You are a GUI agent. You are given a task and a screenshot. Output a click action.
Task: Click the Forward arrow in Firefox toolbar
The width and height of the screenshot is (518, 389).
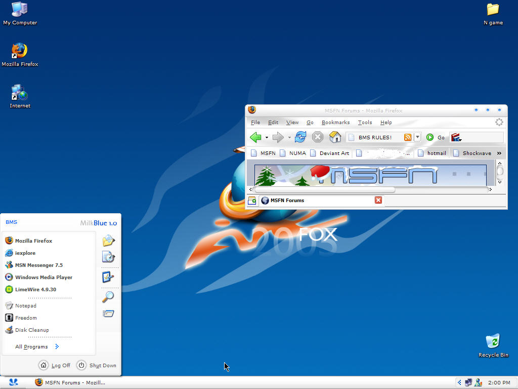[278, 137]
